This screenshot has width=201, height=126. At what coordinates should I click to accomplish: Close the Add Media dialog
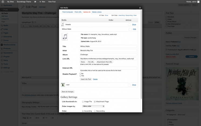140,8
